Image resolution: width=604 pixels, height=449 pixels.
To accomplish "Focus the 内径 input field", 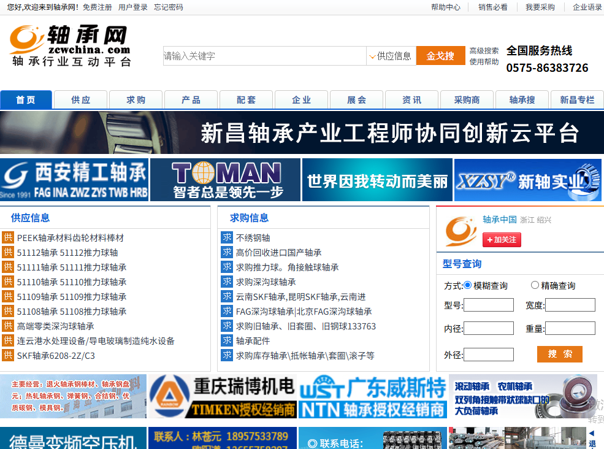I will [x=489, y=328].
